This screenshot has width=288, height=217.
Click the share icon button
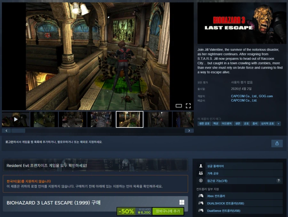pos(277,143)
